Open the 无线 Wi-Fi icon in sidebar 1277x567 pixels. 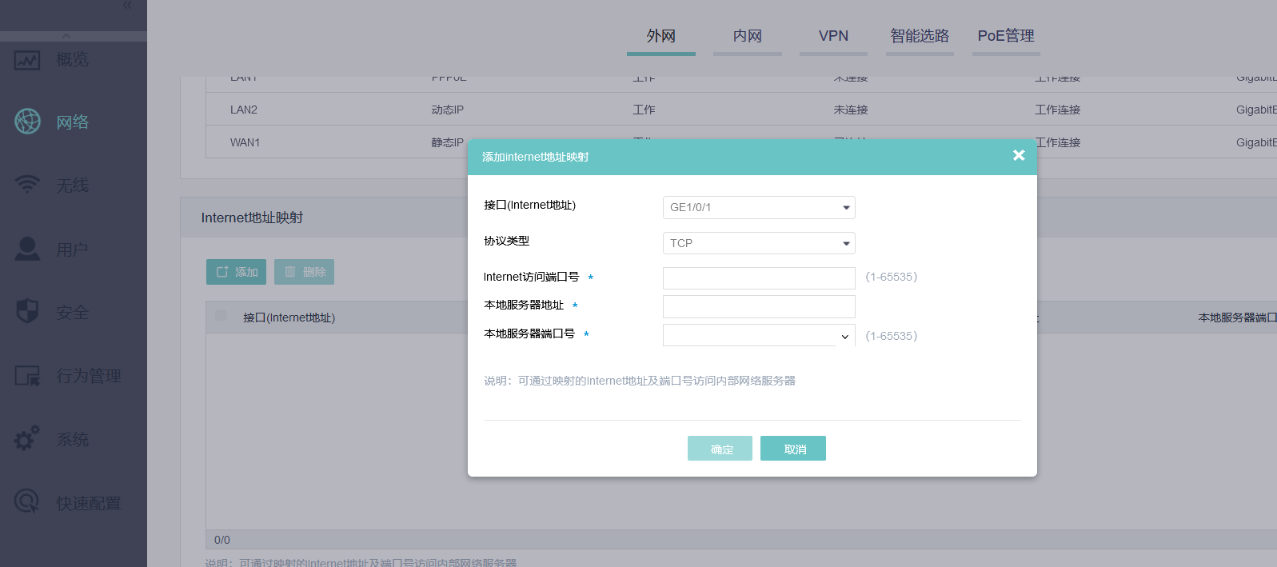tap(27, 185)
